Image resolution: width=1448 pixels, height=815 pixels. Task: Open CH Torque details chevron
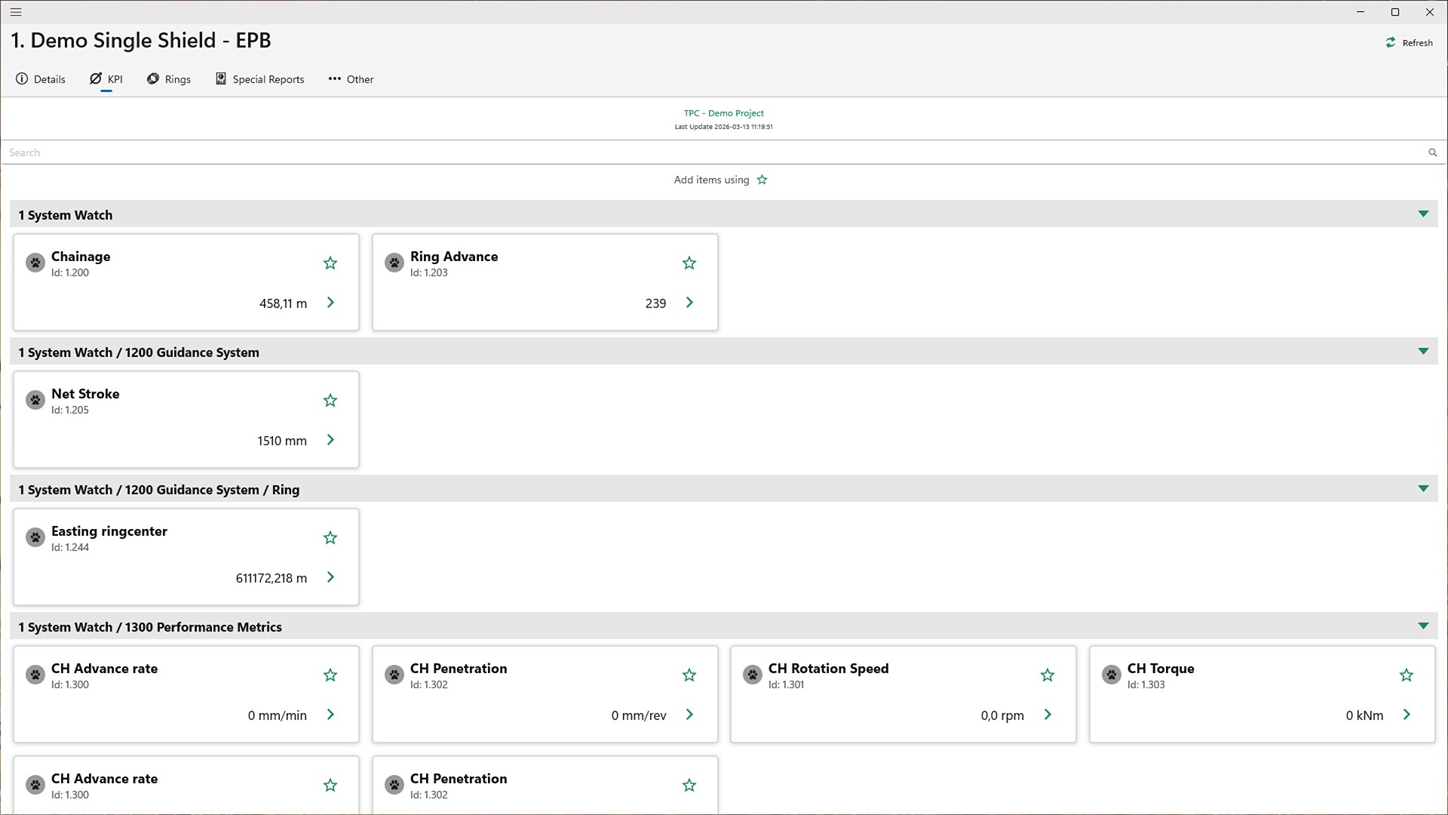point(1407,715)
